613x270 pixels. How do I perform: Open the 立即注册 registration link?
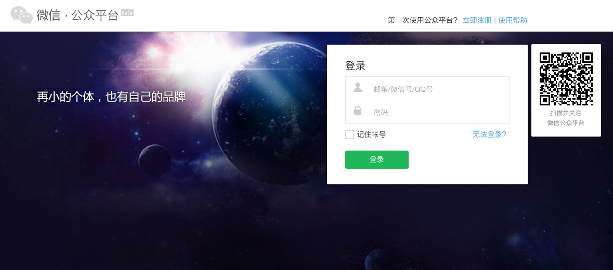click(x=477, y=20)
